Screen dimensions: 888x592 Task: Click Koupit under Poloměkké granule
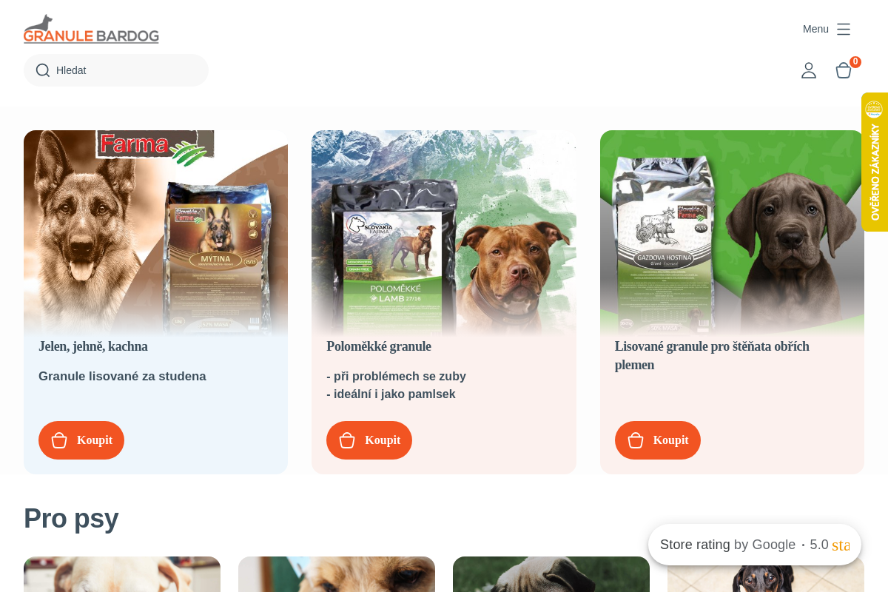(x=369, y=440)
